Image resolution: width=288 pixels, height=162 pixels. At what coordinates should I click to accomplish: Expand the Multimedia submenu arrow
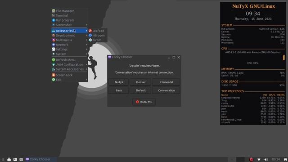coord(87,40)
